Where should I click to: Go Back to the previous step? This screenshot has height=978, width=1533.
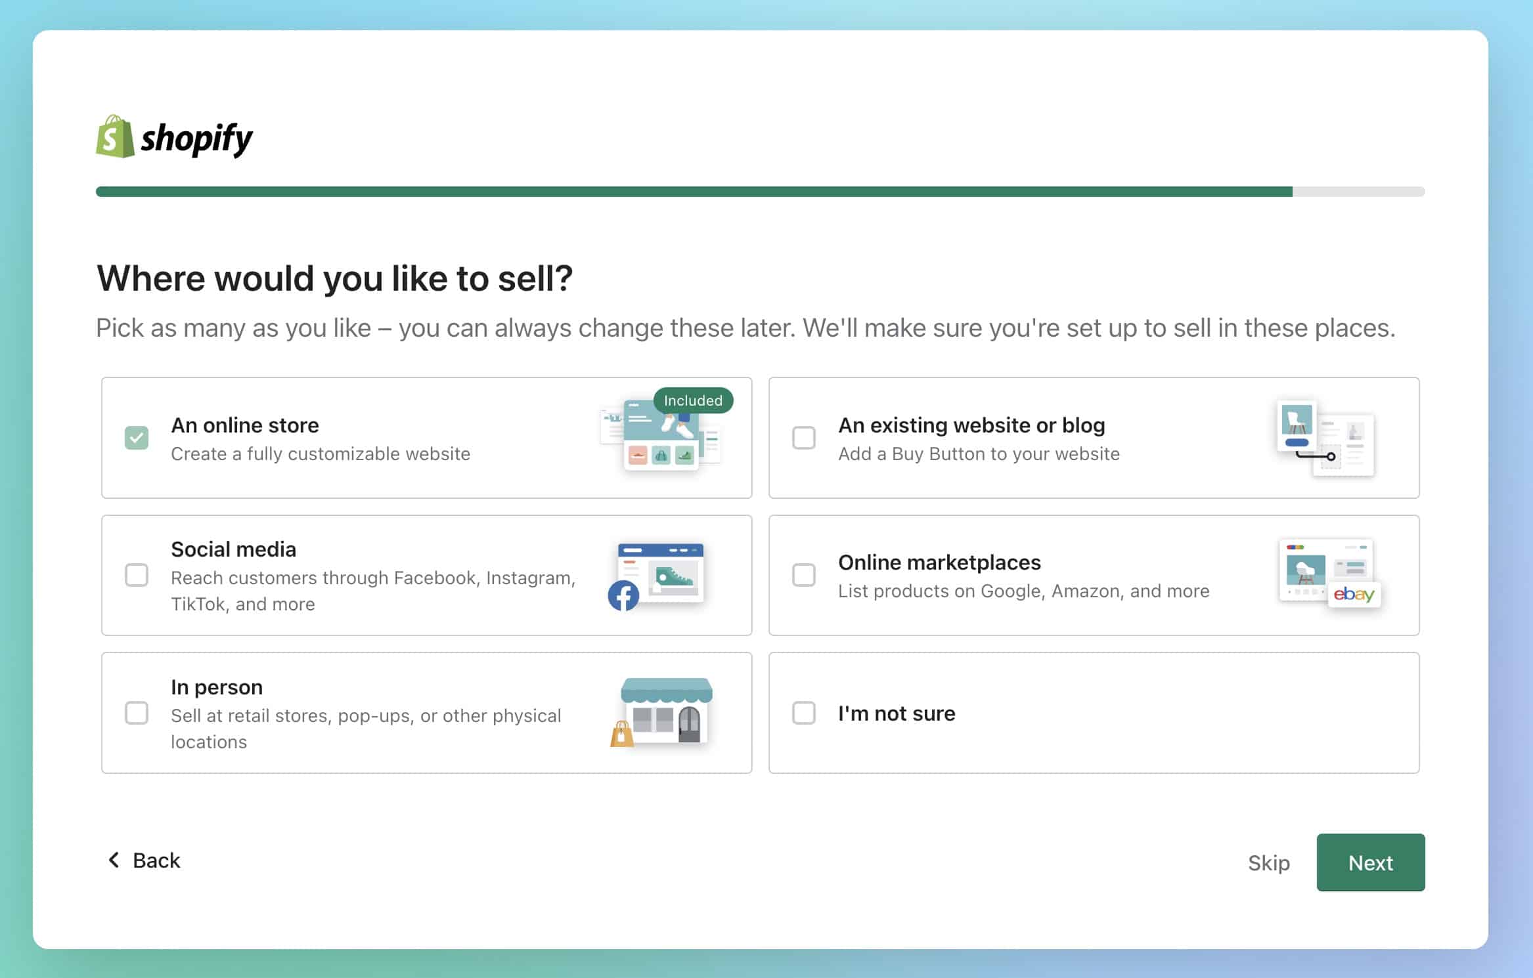[x=156, y=860]
